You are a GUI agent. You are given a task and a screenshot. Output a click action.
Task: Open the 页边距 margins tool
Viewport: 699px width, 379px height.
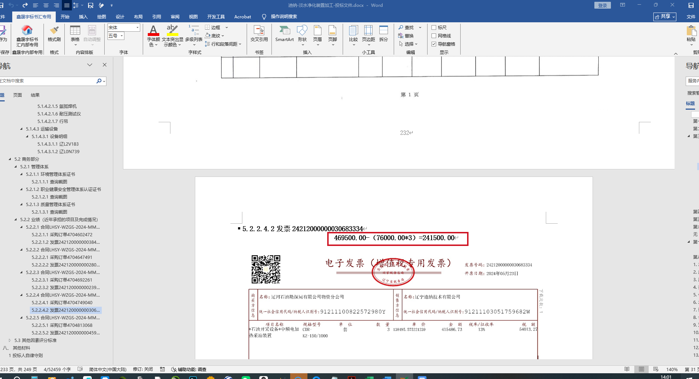click(x=369, y=35)
